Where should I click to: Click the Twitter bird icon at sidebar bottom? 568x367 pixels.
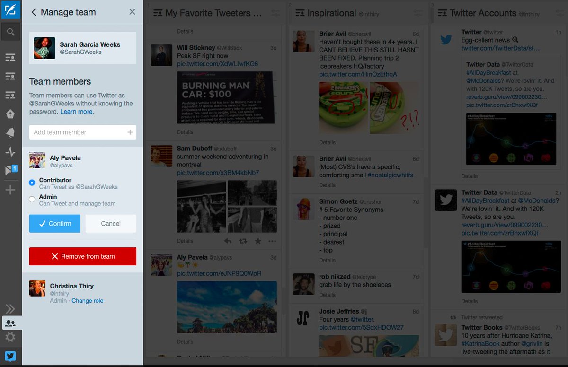[10, 356]
